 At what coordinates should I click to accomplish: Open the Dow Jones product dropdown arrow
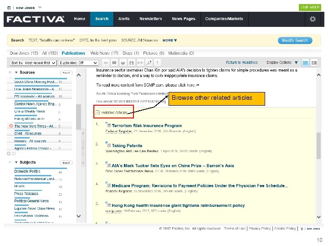coord(40,8)
